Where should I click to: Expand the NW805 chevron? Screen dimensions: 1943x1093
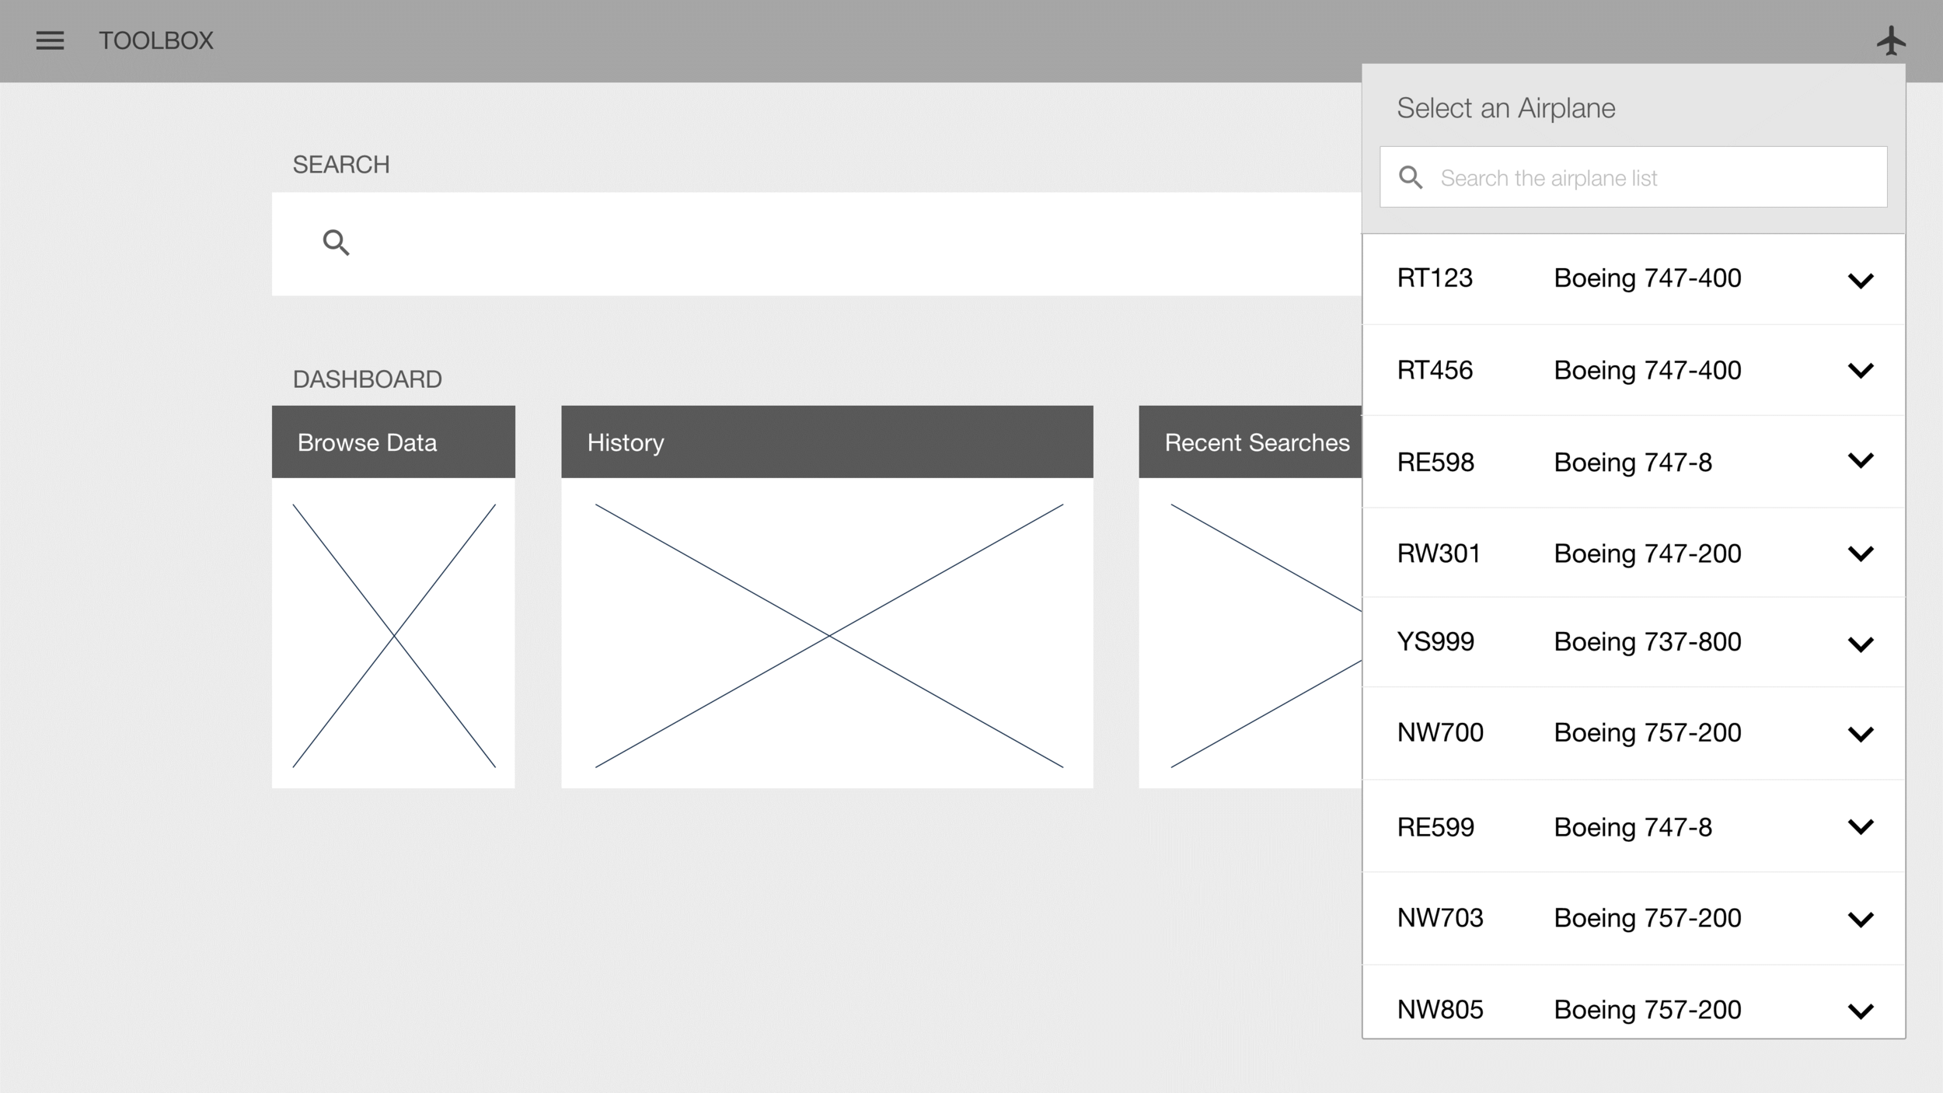pos(1861,1011)
